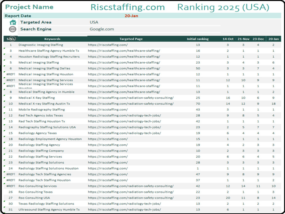Screen dimensions: 285x214
Task: Select the USA targeted area value
Action: 94,22
